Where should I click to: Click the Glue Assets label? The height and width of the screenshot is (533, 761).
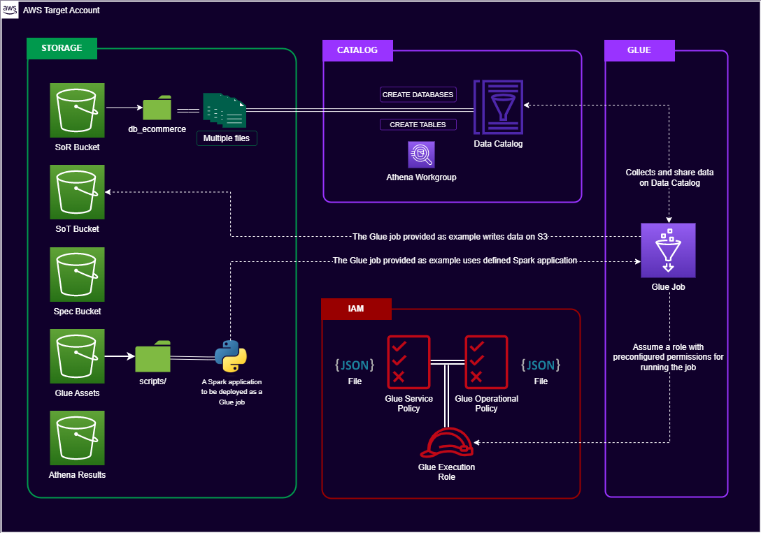point(77,393)
